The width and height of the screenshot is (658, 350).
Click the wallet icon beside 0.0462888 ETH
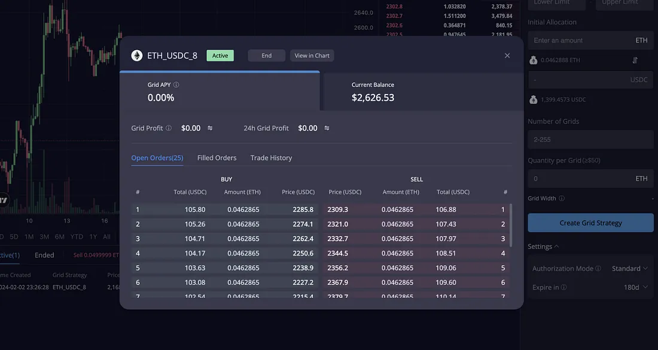click(534, 60)
